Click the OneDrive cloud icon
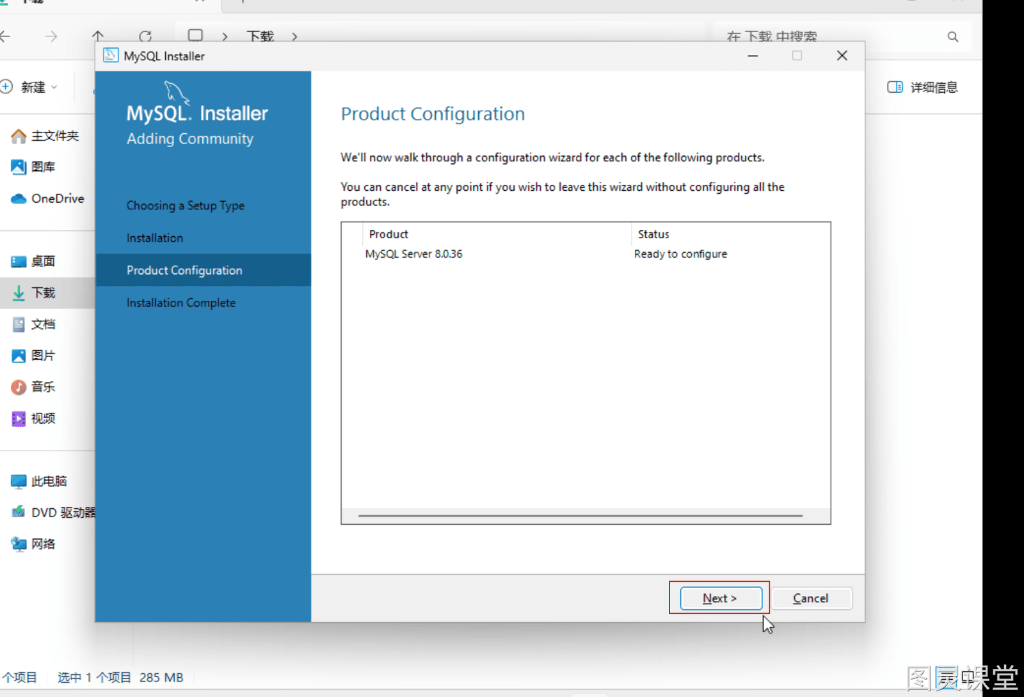The image size is (1024, 697). [19, 198]
